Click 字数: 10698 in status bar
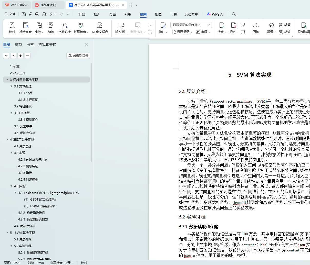The image size is (310, 265). 35,263
